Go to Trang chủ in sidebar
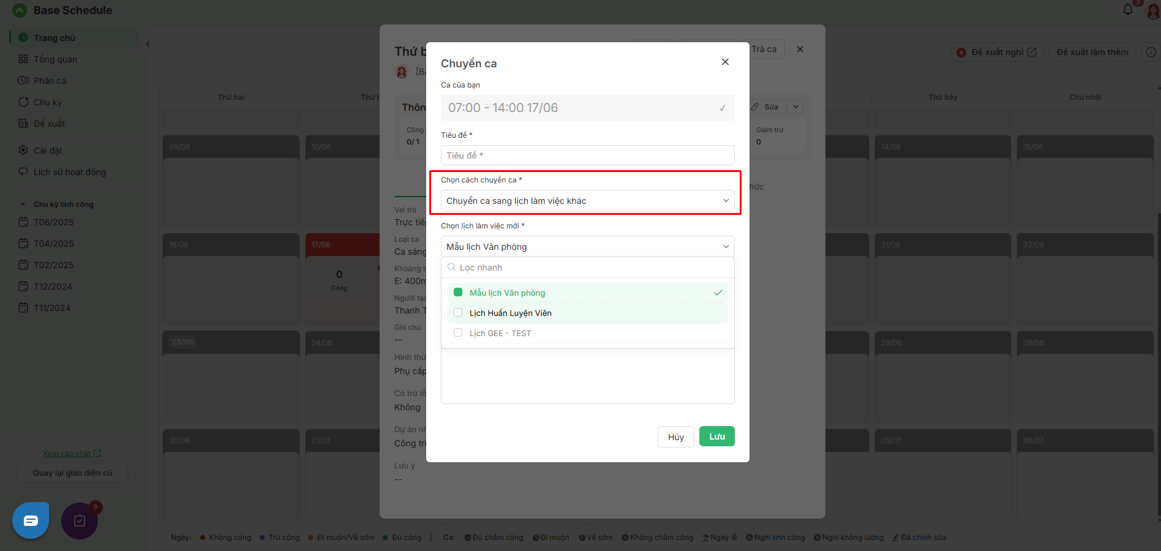 pyautogui.click(x=73, y=38)
